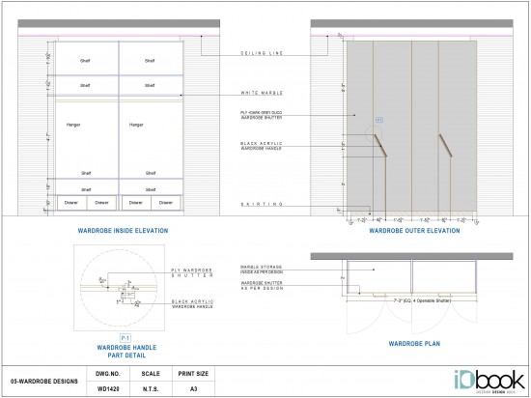Click the dashed detail circle on outer elevation
This screenshot has height=398, width=531.
click(x=374, y=134)
